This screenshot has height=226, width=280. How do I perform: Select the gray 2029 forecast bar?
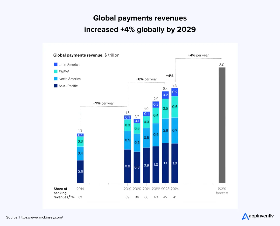tap(222, 125)
